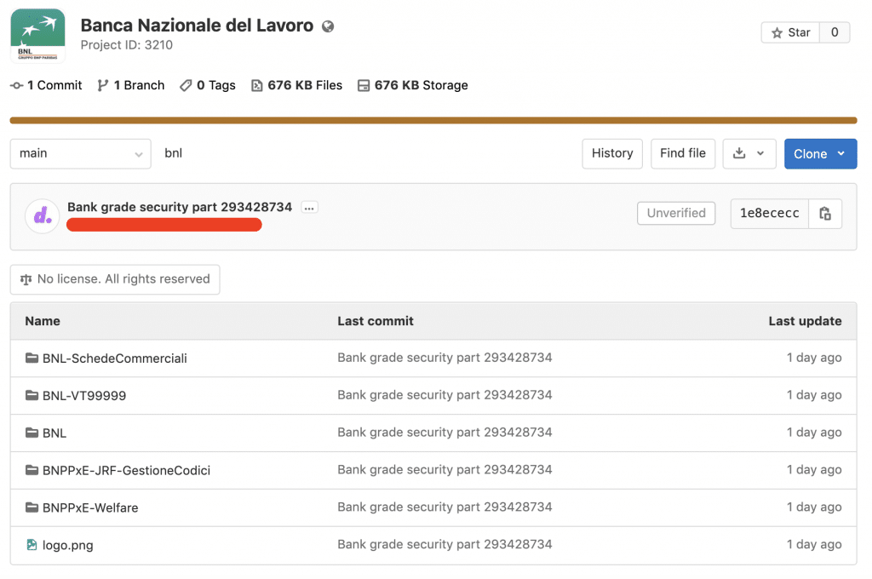Open the commit History
This screenshot has width=872, height=579.
click(x=612, y=153)
